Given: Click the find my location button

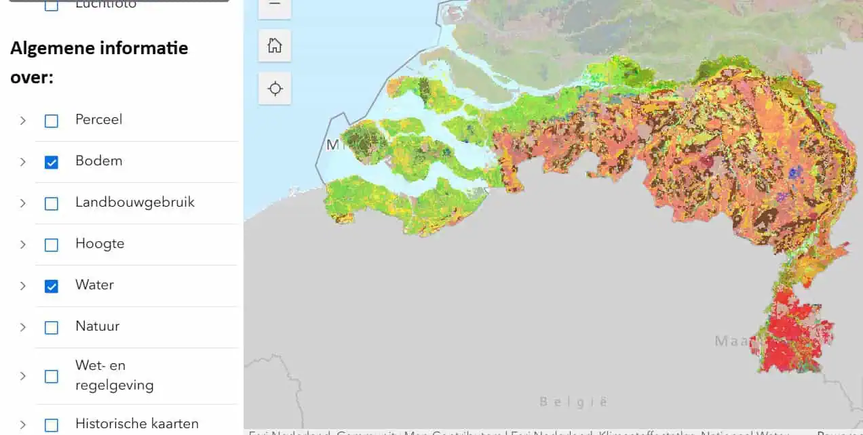Looking at the screenshot, I should 275,89.
